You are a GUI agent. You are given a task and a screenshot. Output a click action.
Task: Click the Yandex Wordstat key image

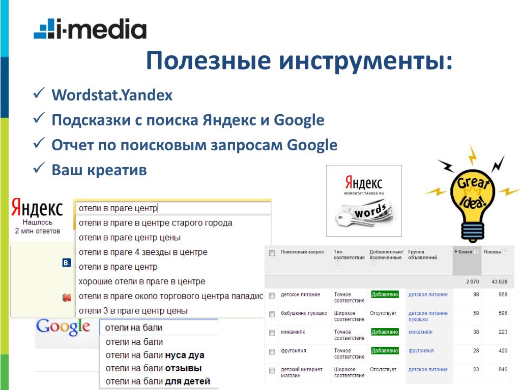click(364, 201)
